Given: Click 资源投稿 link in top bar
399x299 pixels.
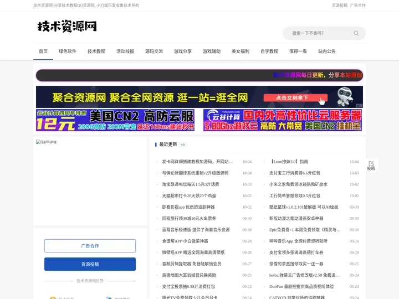Looking at the screenshot, I should point(340,6).
